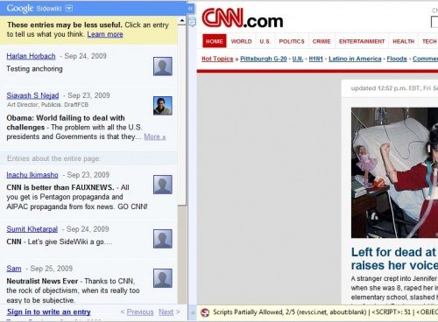Open Sumit Khetarpal's profile link
Screen dimensions: 438x322
[32, 229]
